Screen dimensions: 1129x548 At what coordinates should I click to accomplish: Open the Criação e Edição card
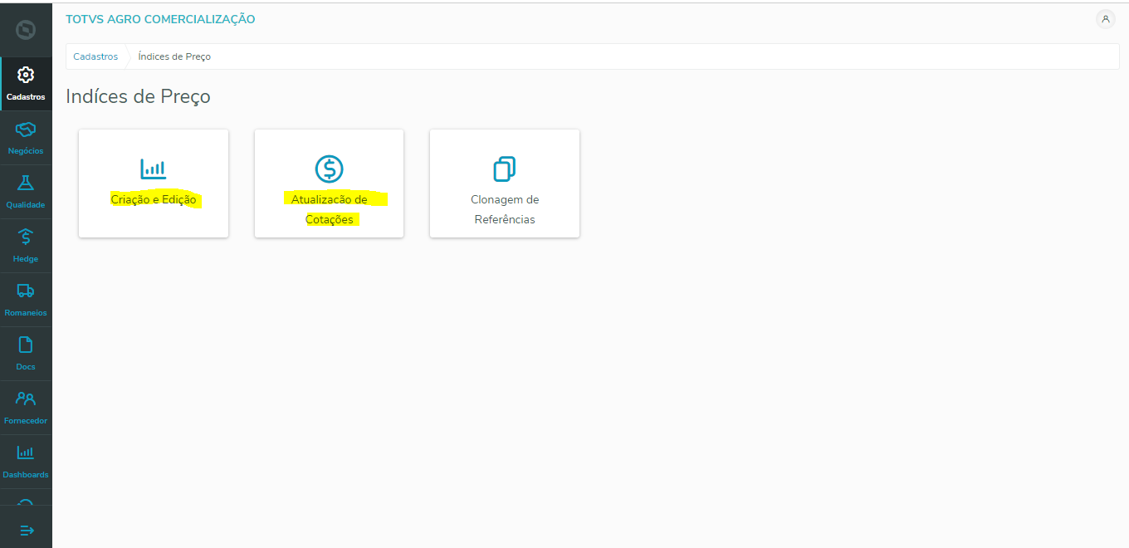click(154, 183)
